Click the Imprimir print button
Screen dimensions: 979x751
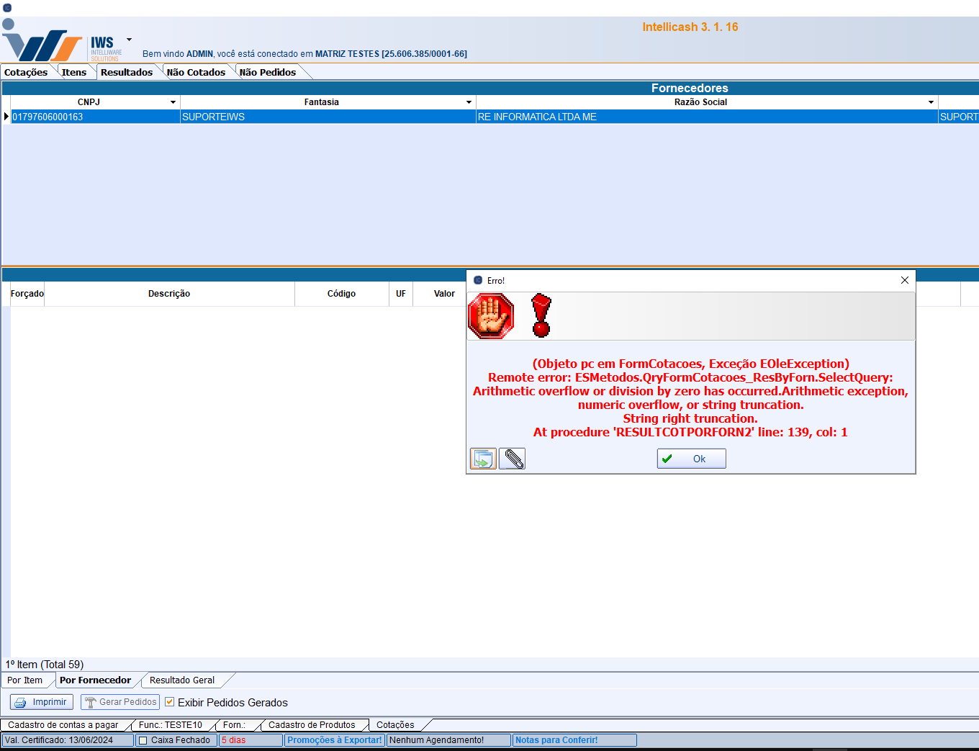point(42,702)
